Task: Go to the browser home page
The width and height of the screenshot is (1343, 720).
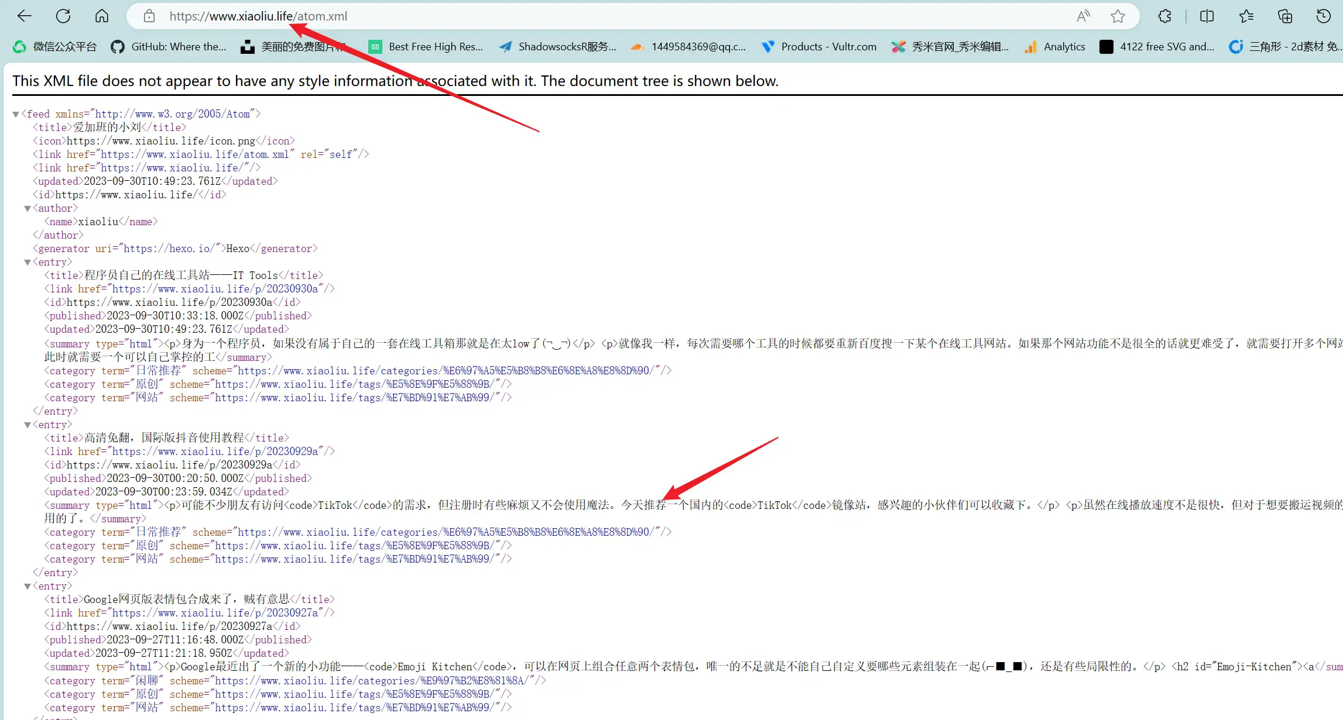Action: coord(102,16)
